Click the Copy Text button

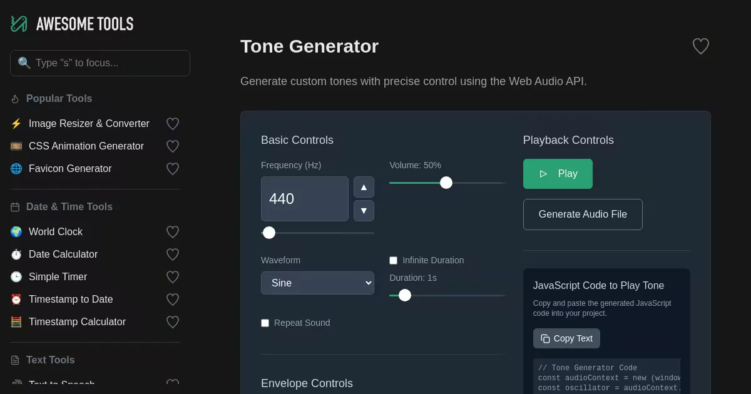tap(566, 338)
